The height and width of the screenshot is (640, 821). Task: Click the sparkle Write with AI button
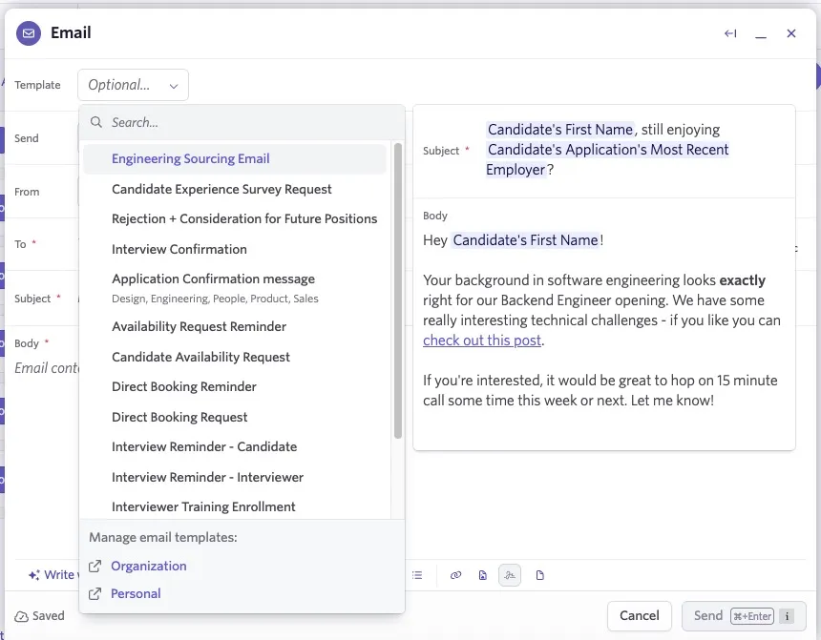coord(52,574)
